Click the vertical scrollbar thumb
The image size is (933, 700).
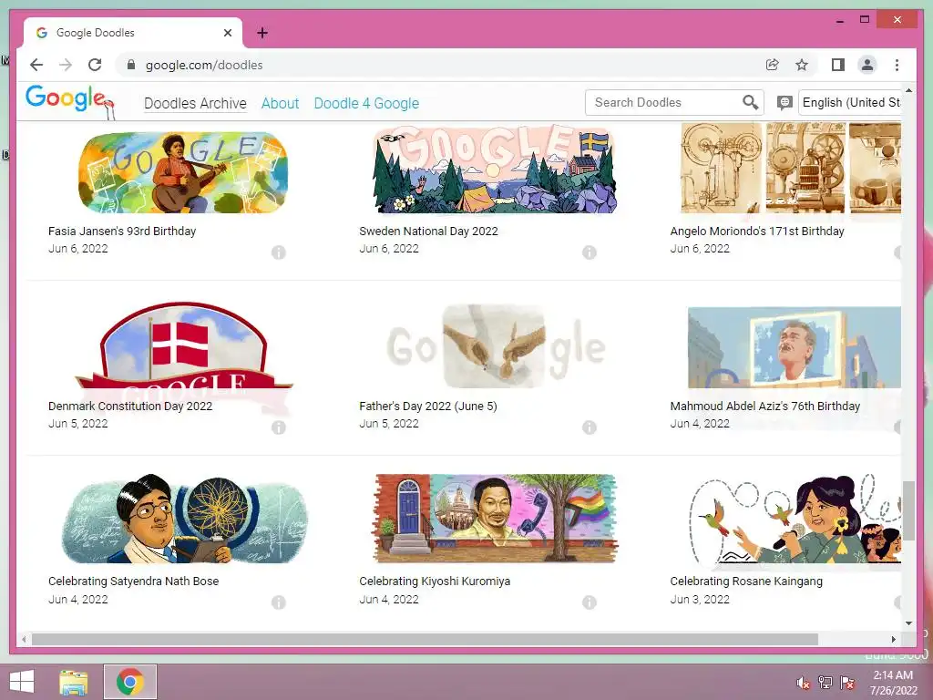click(x=908, y=510)
